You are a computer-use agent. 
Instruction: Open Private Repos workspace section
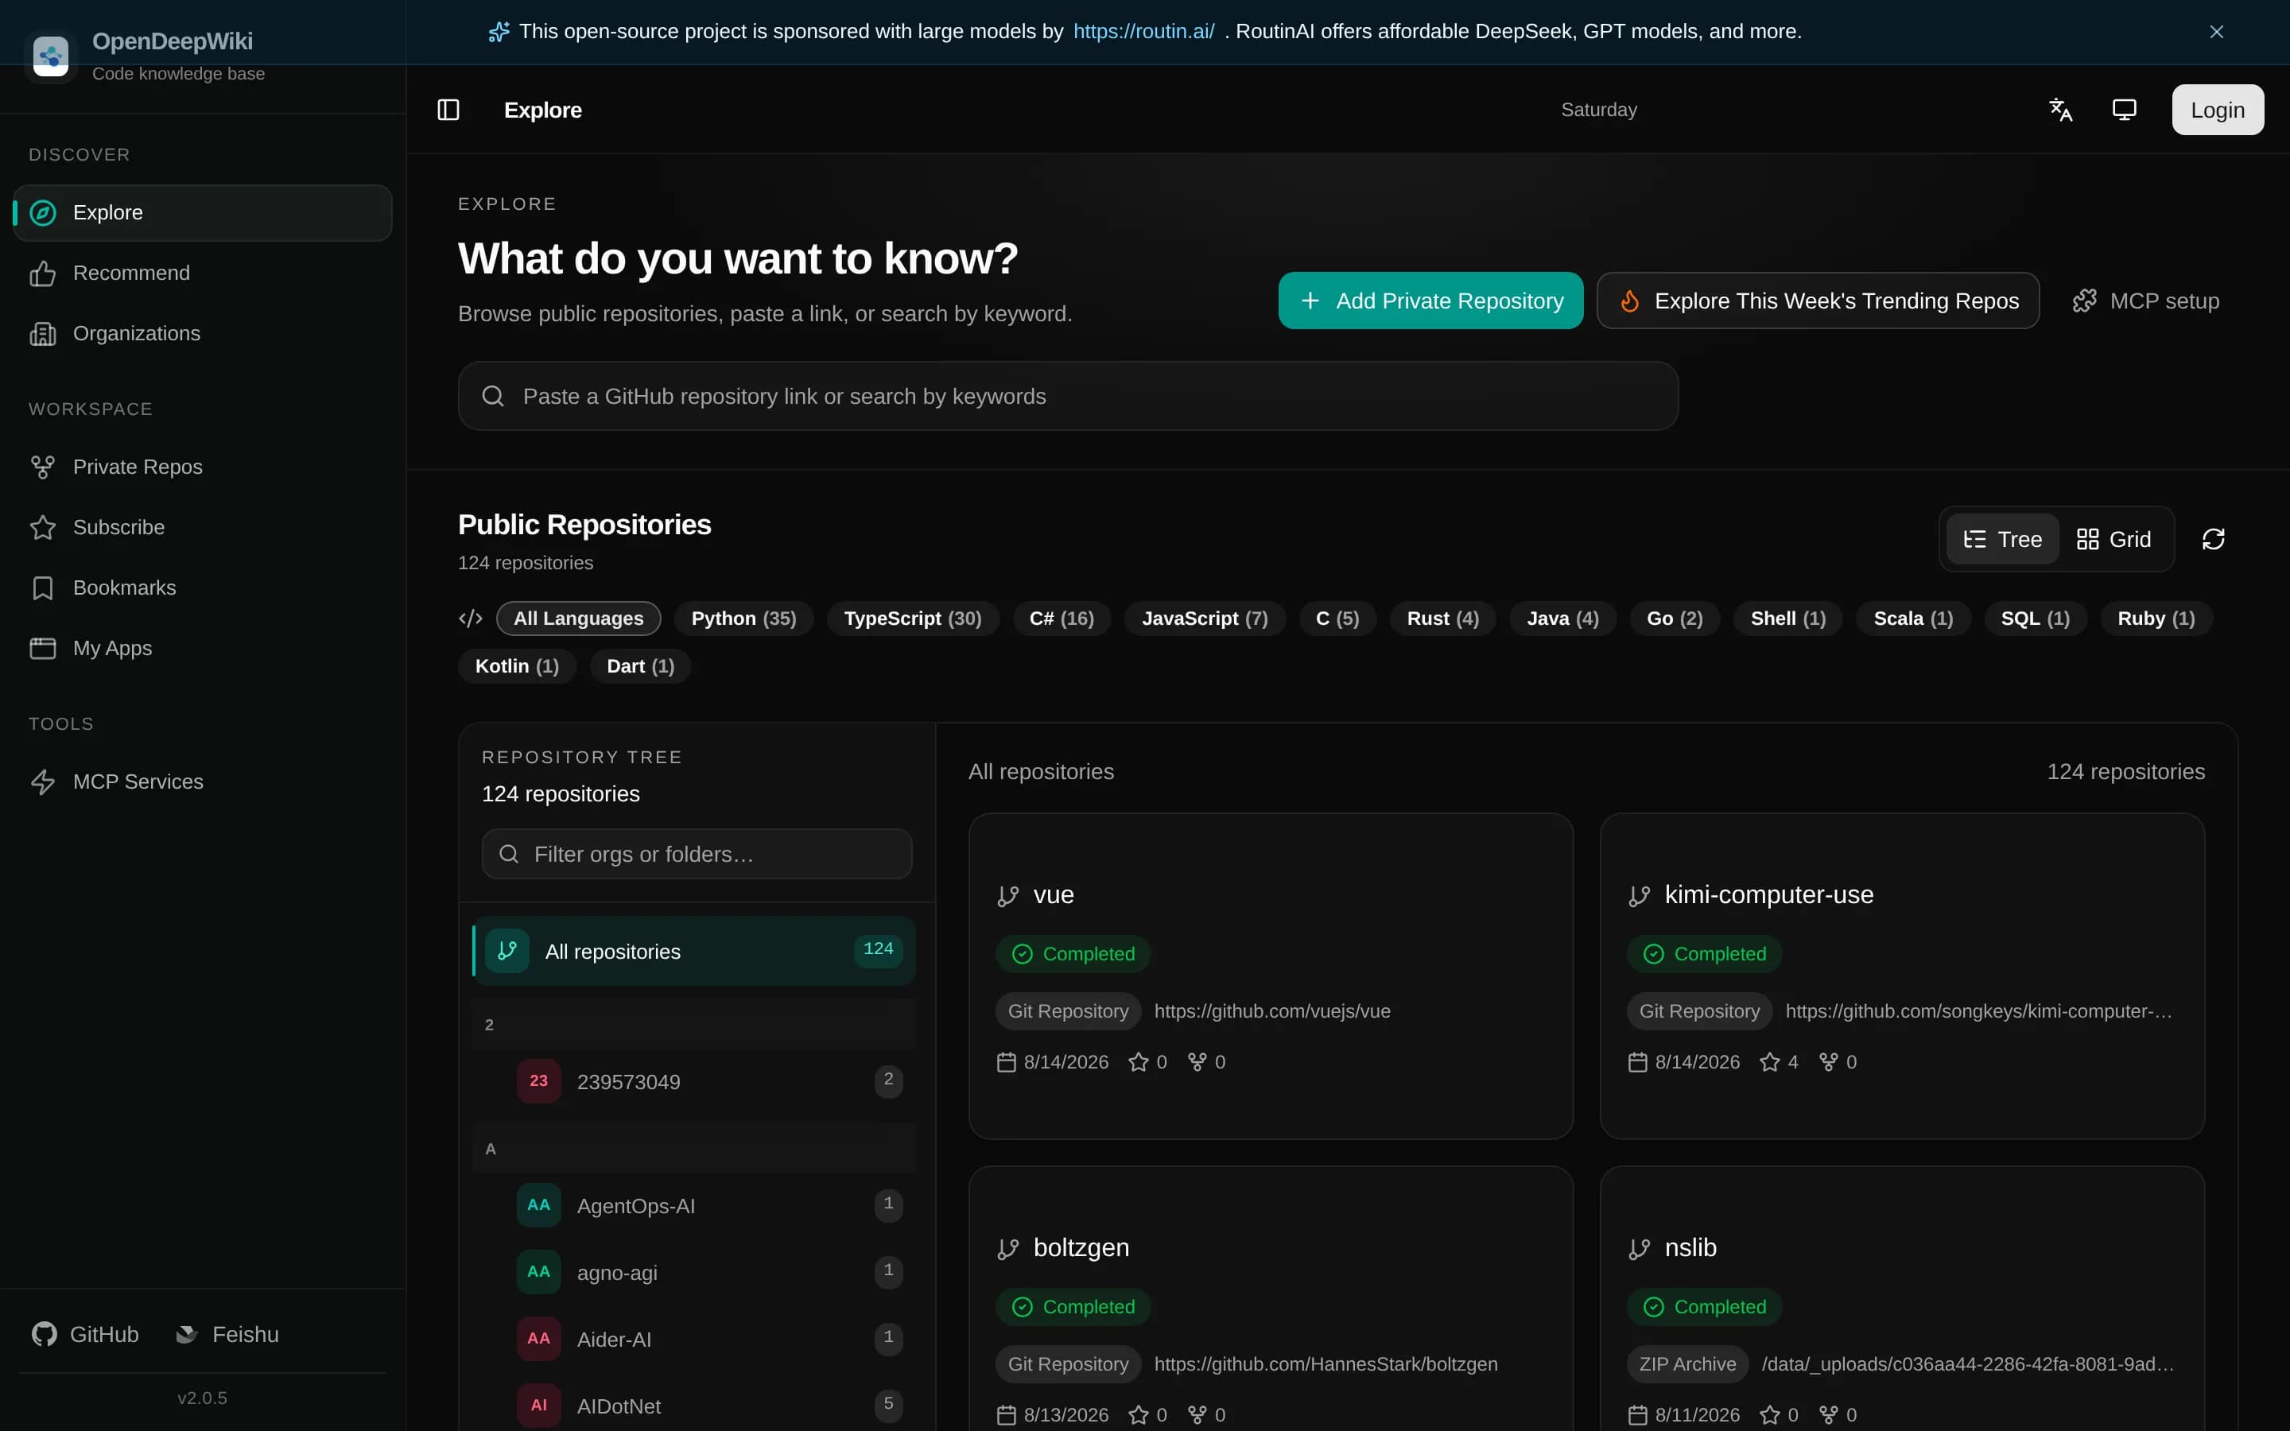[x=203, y=467]
